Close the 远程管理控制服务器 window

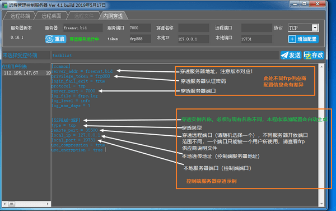click(x=318, y=4)
